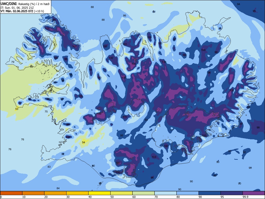Click the 'Rakastig (%) í 2 m hæð' label
Screen dimensions: 265x199
pyautogui.click(x=34, y=4)
